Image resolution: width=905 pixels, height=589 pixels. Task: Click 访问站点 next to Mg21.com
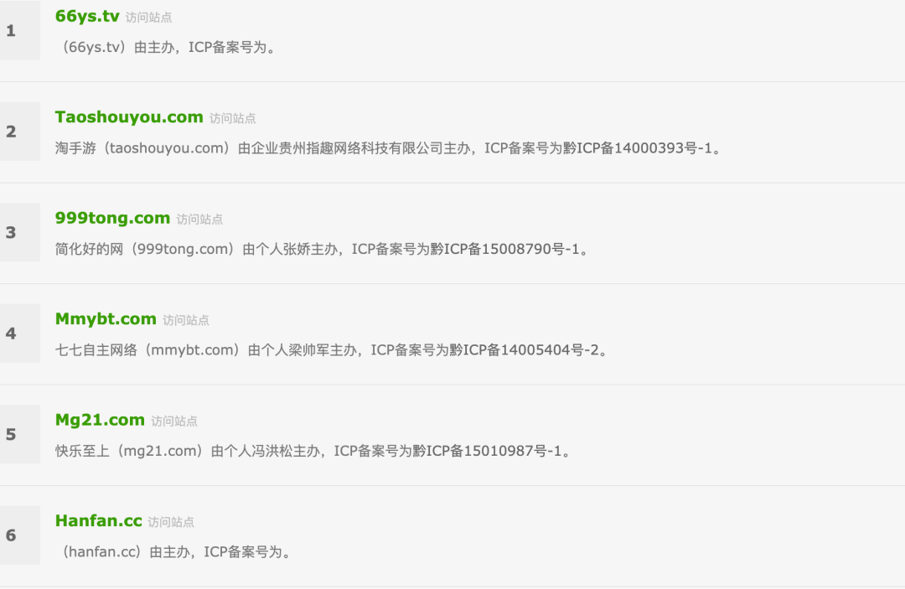point(174,421)
